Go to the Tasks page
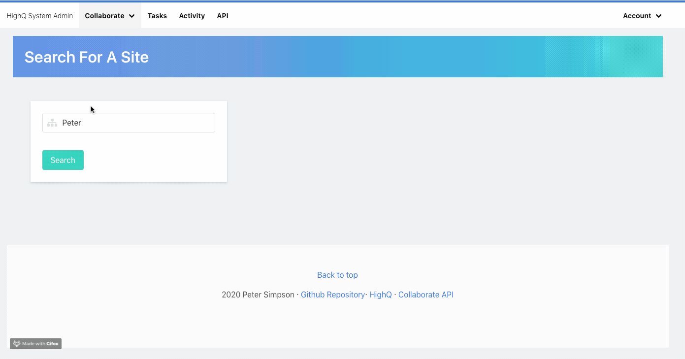Screen dimensions: 685x359 pyautogui.click(x=157, y=16)
